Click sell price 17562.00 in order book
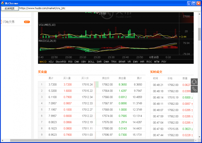The image size is (202, 143). [x=107, y=85]
